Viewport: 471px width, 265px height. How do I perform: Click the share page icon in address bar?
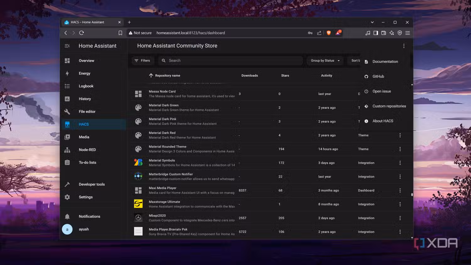[x=319, y=33]
